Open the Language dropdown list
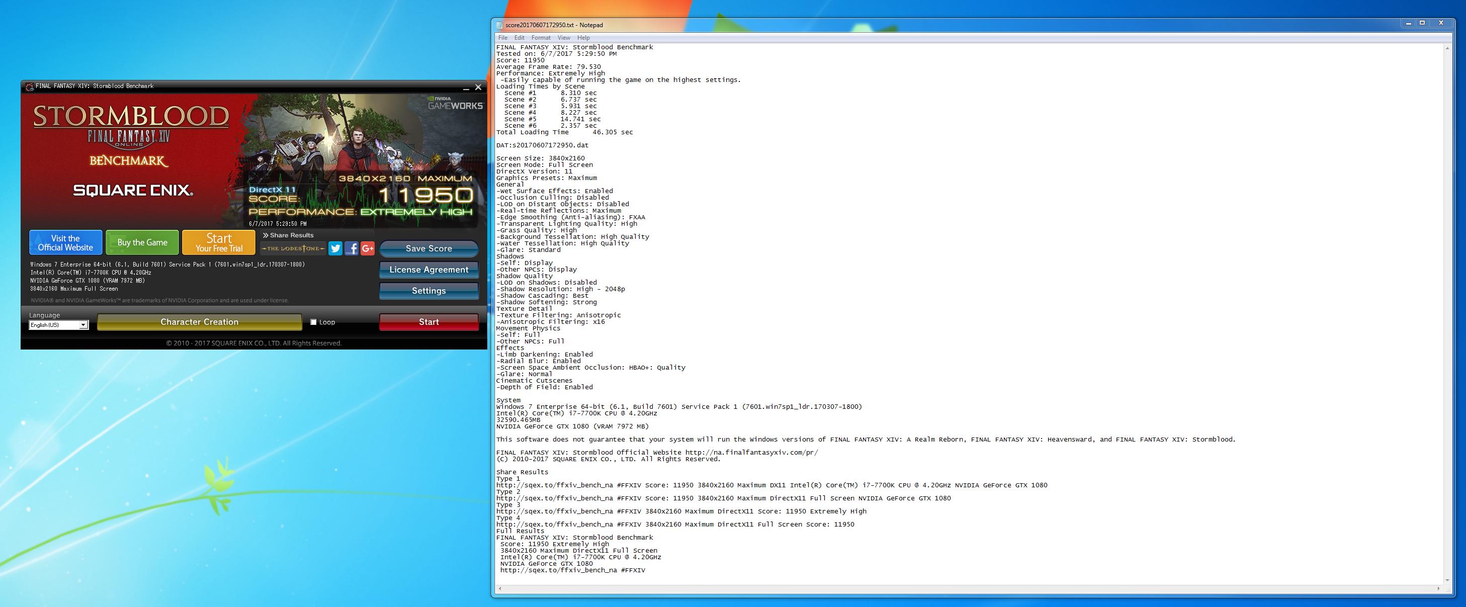This screenshot has height=607, width=1466. (x=83, y=325)
